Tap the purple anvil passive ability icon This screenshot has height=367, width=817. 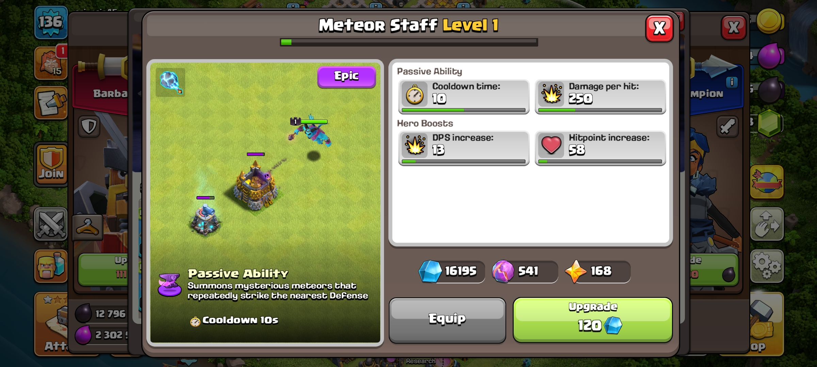[x=170, y=285]
